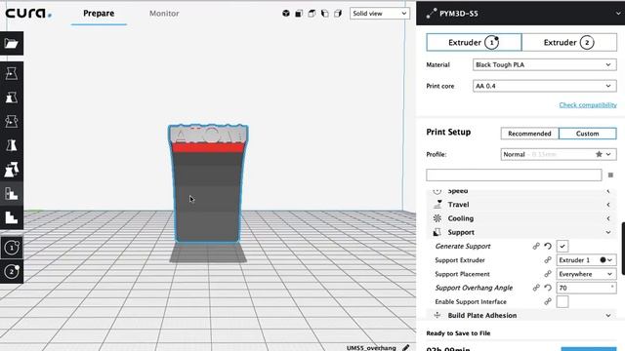This screenshot has height=351, width=625.
Task: Expand the Speed settings category
Action: tap(521, 191)
